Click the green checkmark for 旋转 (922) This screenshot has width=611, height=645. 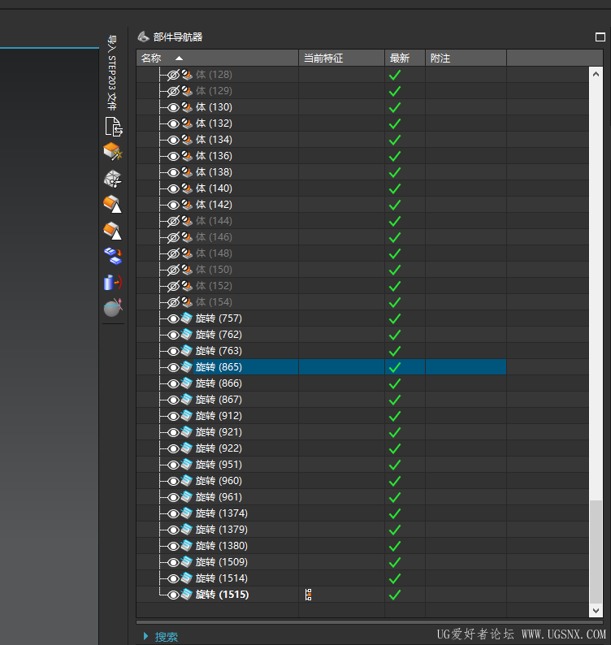click(x=395, y=448)
